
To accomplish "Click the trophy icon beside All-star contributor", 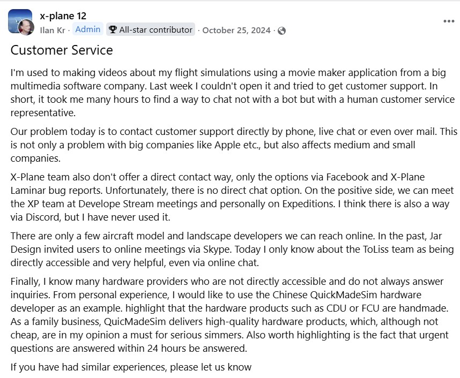I will (x=113, y=30).
